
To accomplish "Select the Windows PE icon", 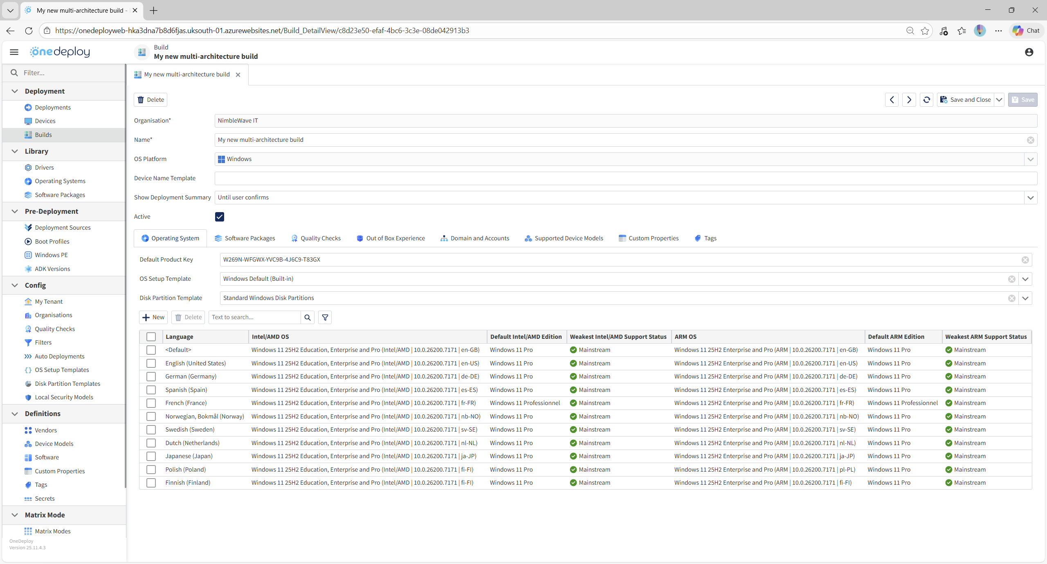I will pyautogui.click(x=28, y=255).
